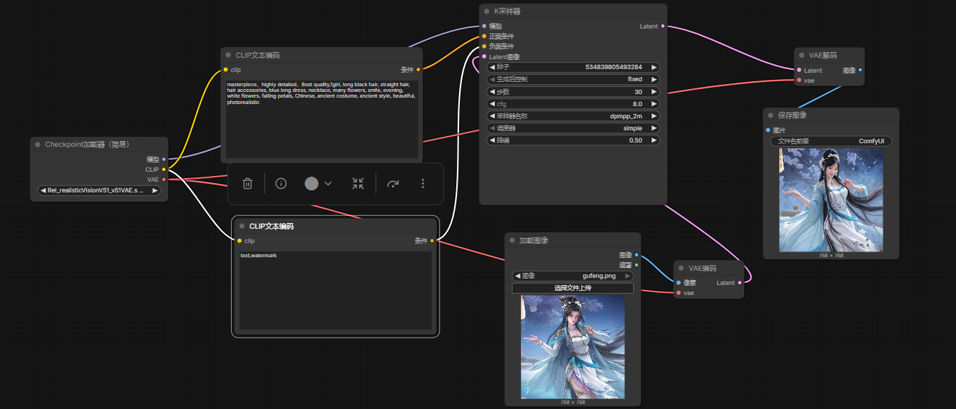
Task: Open the 调度器 simple dropdown
Action: 573,128
